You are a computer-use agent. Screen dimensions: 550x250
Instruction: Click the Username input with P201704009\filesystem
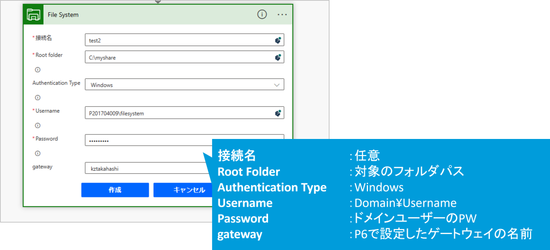(185, 113)
